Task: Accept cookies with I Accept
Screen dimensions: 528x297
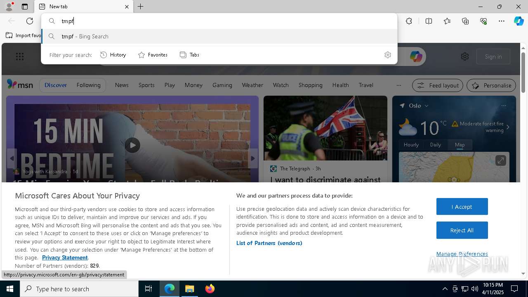Action: coord(462,207)
